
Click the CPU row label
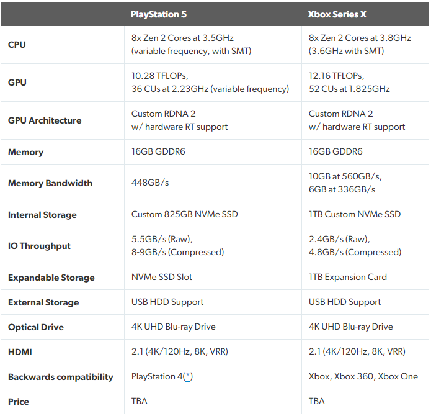17,45
